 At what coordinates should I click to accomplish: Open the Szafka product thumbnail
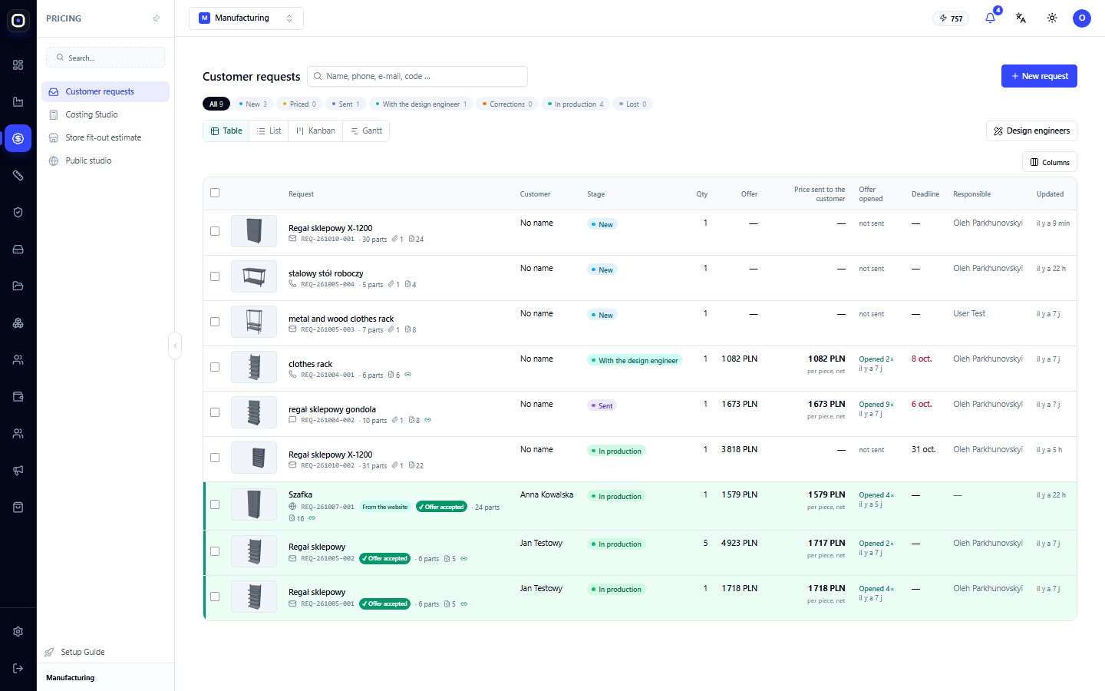[254, 504]
